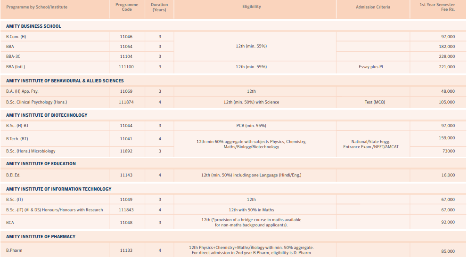The height and width of the screenshot is (257, 468).
Task: Select the B.Pharm eligibility description text
Action: tap(251, 250)
